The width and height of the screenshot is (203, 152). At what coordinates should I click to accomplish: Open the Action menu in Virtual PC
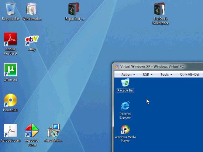[128, 74]
